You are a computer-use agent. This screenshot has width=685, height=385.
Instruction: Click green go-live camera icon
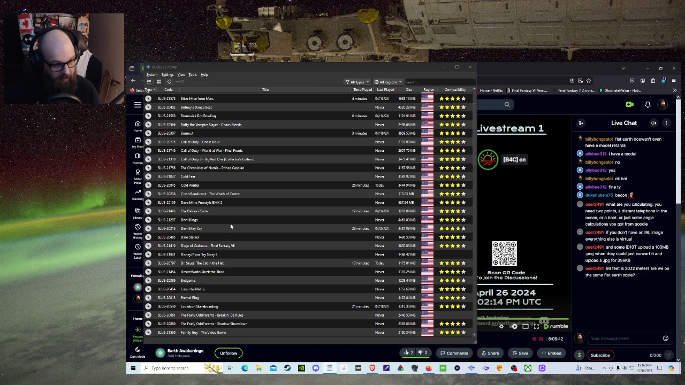pos(630,105)
